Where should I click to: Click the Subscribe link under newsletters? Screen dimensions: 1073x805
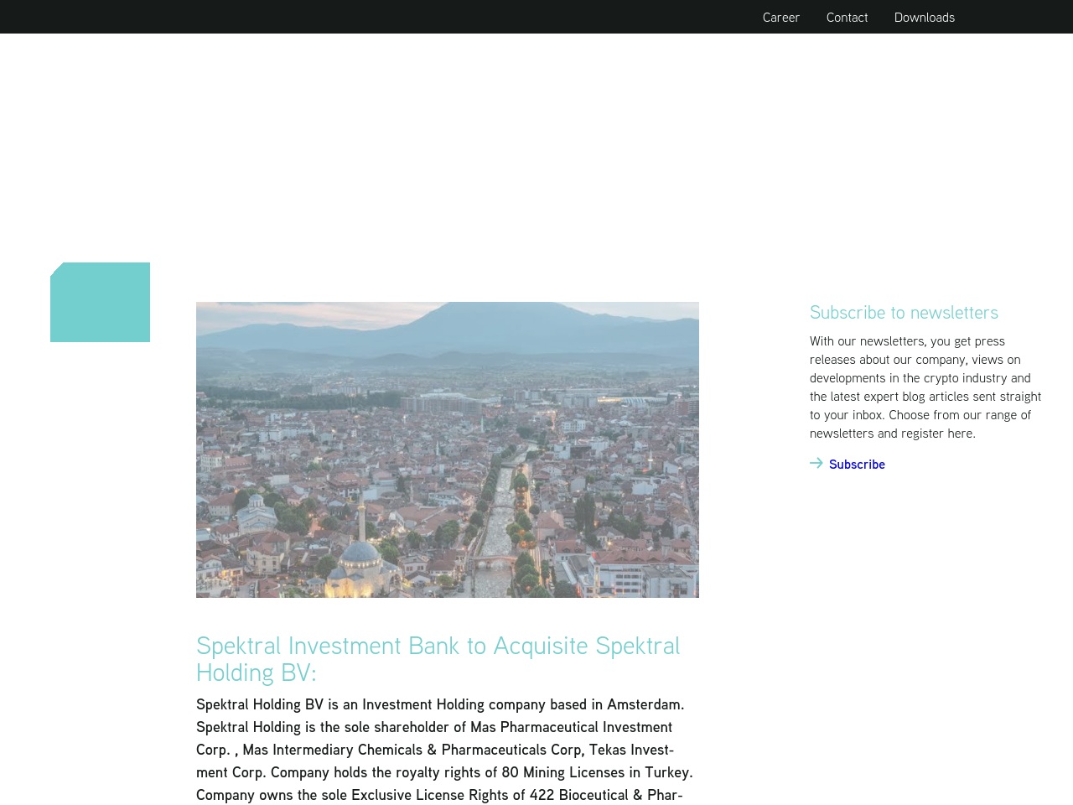pyautogui.click(x=857, y=465)
